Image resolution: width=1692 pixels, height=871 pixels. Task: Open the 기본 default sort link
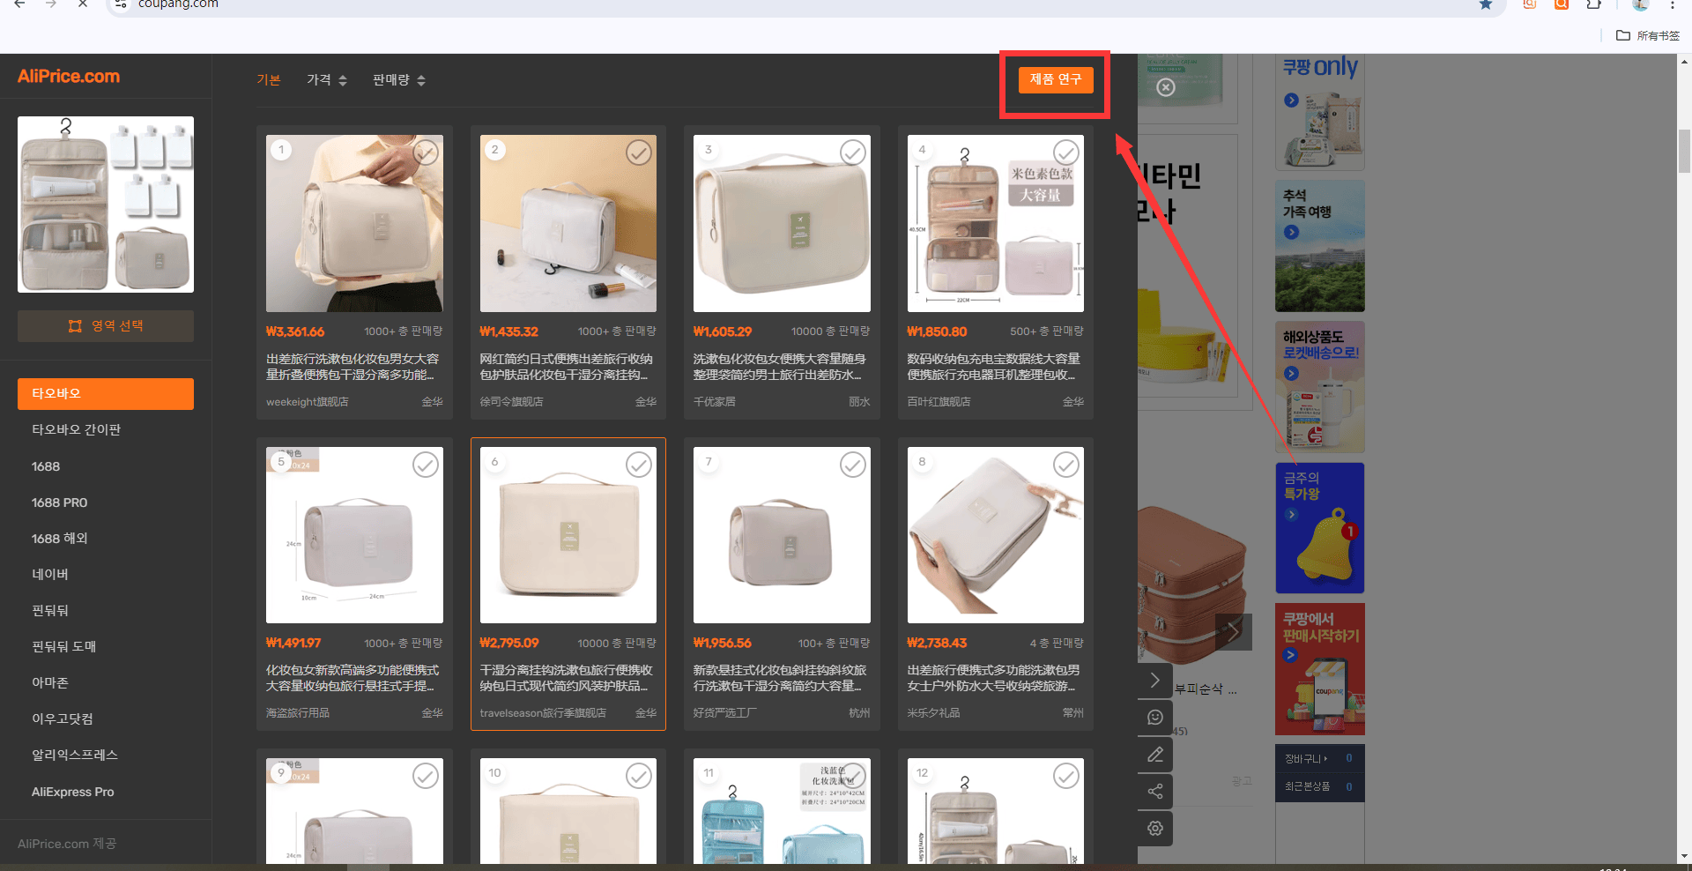coord(269,80)
